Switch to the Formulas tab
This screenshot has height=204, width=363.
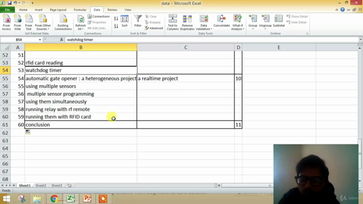pos(80,10)
